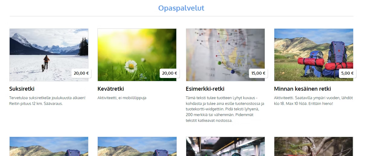
Task: Click the Minnan kesäinen retki description
Action: pos(313,101)
